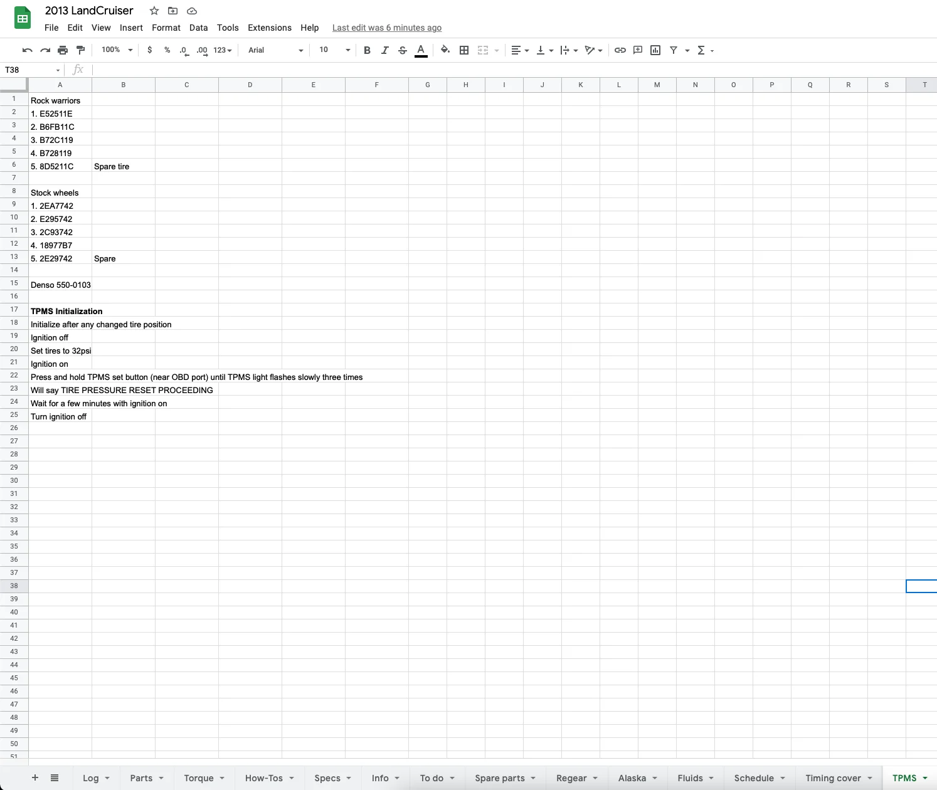Viewport: 937px width, 790px height.
Task: Print the spreadsheet with the printer icon
Action: (x=63, y=50)
